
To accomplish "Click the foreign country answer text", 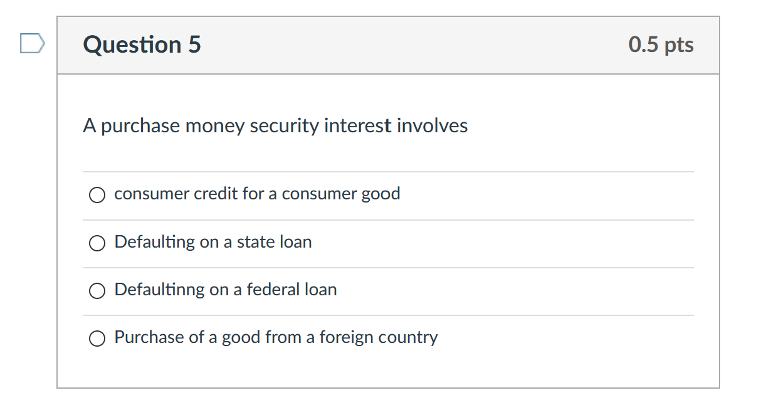I will tap(275, 337).
